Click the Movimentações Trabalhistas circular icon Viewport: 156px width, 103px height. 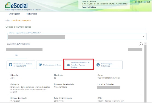[x=98, y=65]
